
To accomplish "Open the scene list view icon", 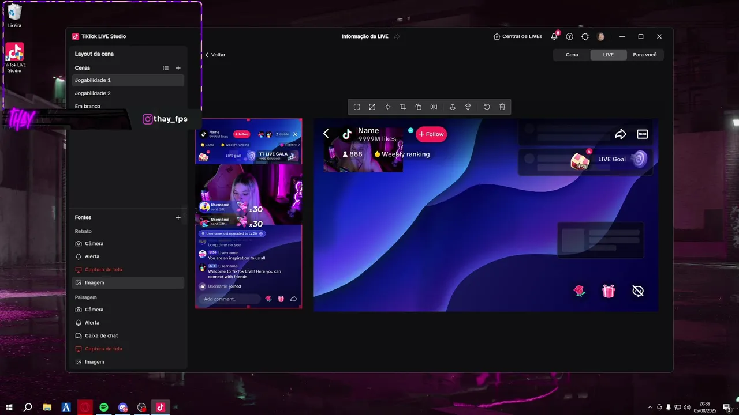I will 166,68.
